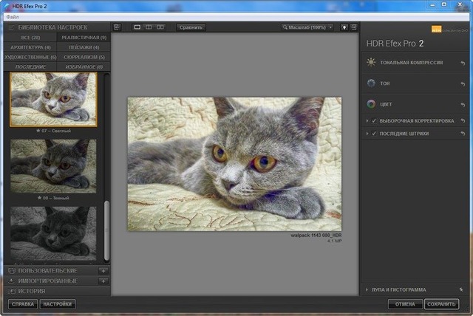Image resolution: width=473 pixels, height=316 pixels.
Task: Click the Сравнить button
Action: click(x=190, y=27)
